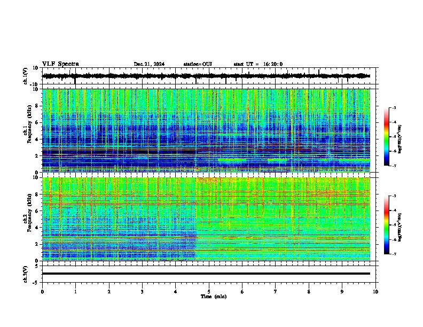The width and height of the screenshot is (423, 327).
Task: Click the "ch.2 Frequency (kHz)" axis label
Action: coord(28,213)
